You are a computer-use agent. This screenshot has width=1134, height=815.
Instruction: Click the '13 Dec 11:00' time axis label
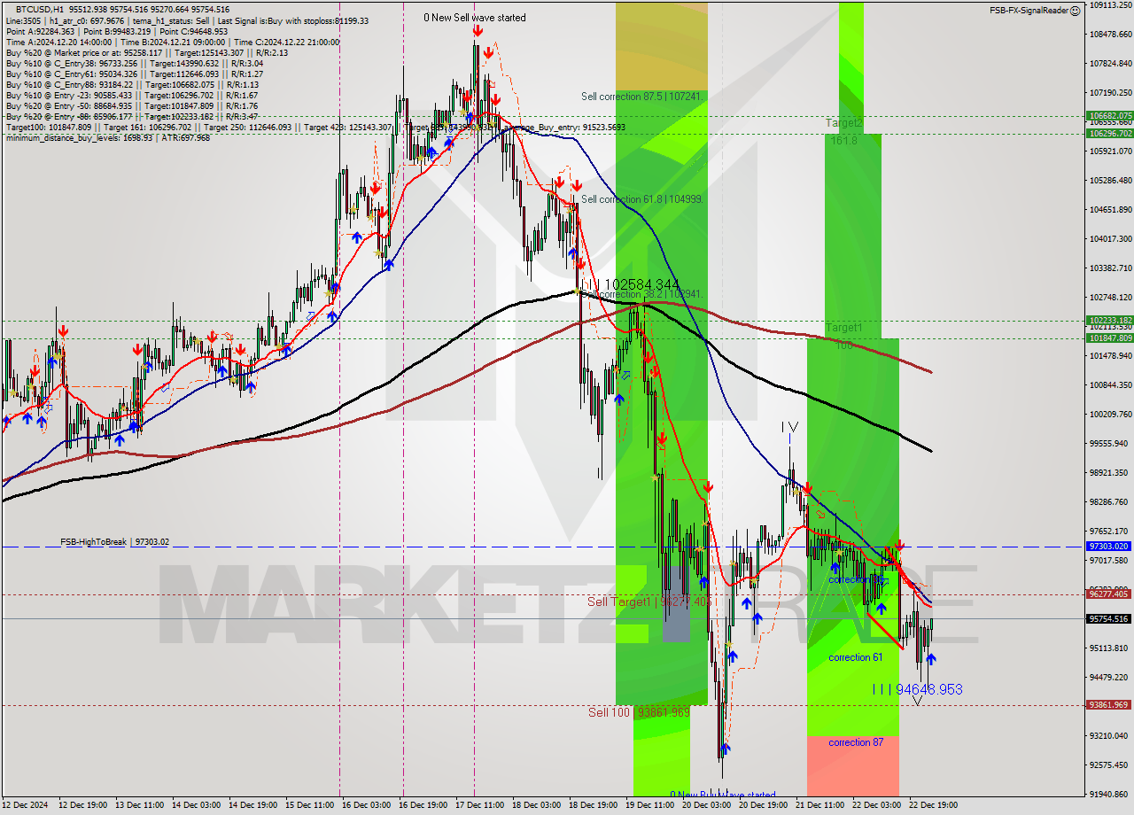(138, 805)
